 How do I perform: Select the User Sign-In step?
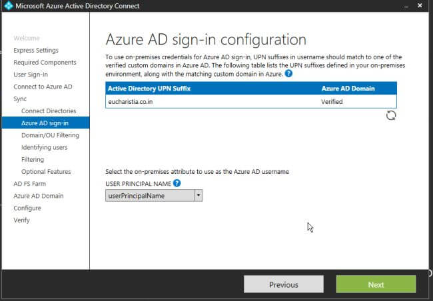[x=31, y=75]
